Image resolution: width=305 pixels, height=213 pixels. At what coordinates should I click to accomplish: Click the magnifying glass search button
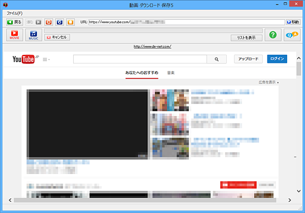click(x=217, y=59)
